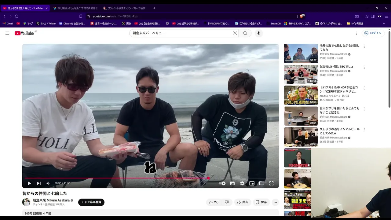Switch to the miniplayer
Screen dimensions: 391x220
[252, 183]
